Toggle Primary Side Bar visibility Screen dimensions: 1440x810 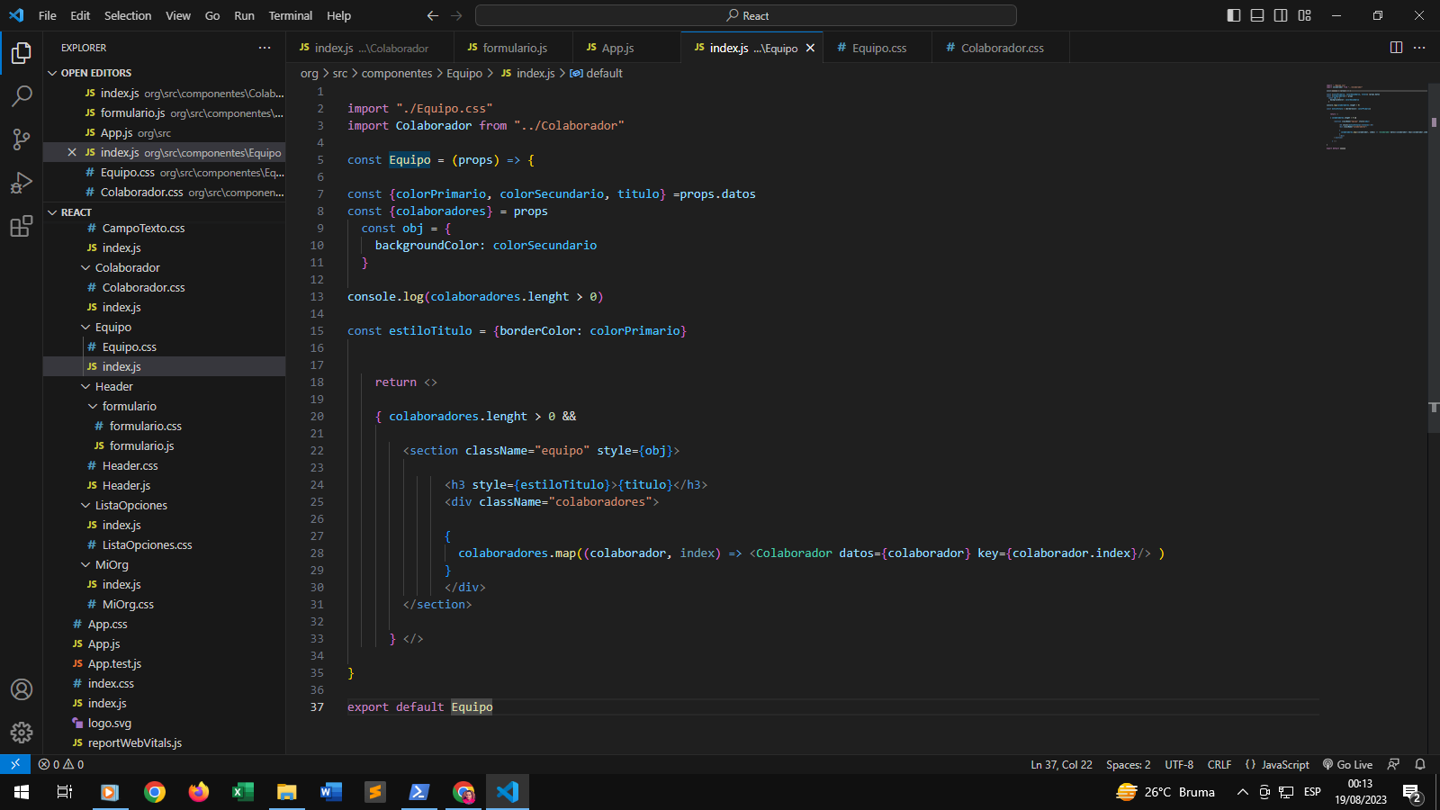click(1234, 15)
